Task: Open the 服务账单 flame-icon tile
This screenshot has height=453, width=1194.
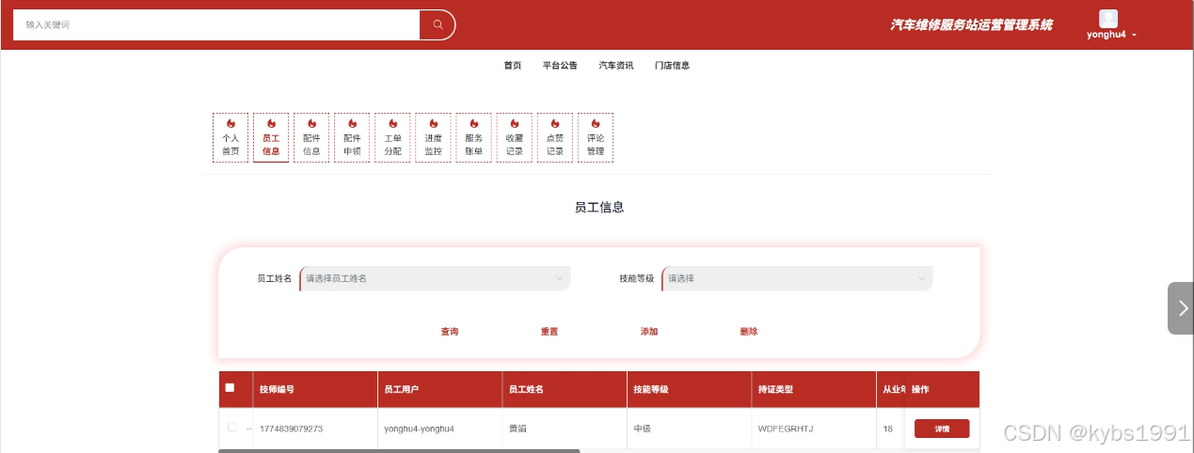Action: pos(473,137)
